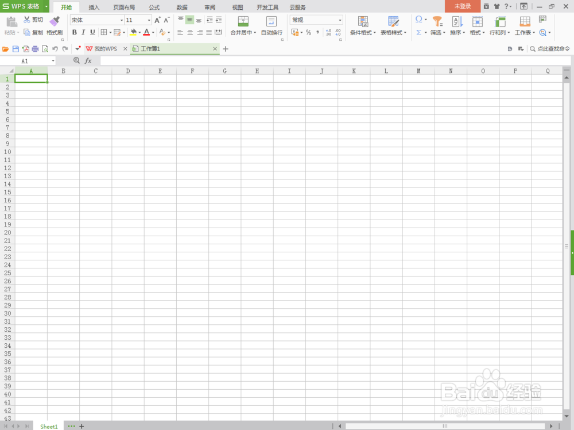Click the clear formatting eraser icon
Screen dimensions: 574x430
162,32
